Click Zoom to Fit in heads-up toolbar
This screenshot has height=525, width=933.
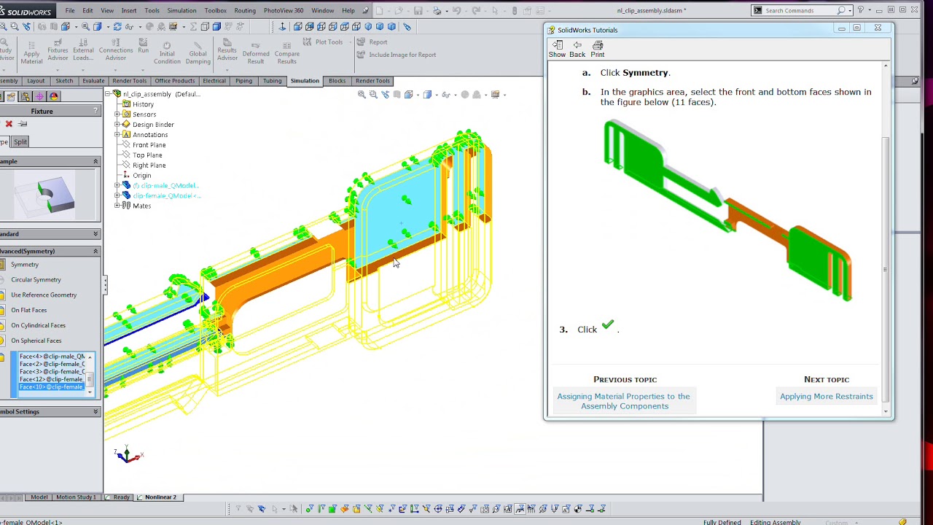click(x=362, y=95)
